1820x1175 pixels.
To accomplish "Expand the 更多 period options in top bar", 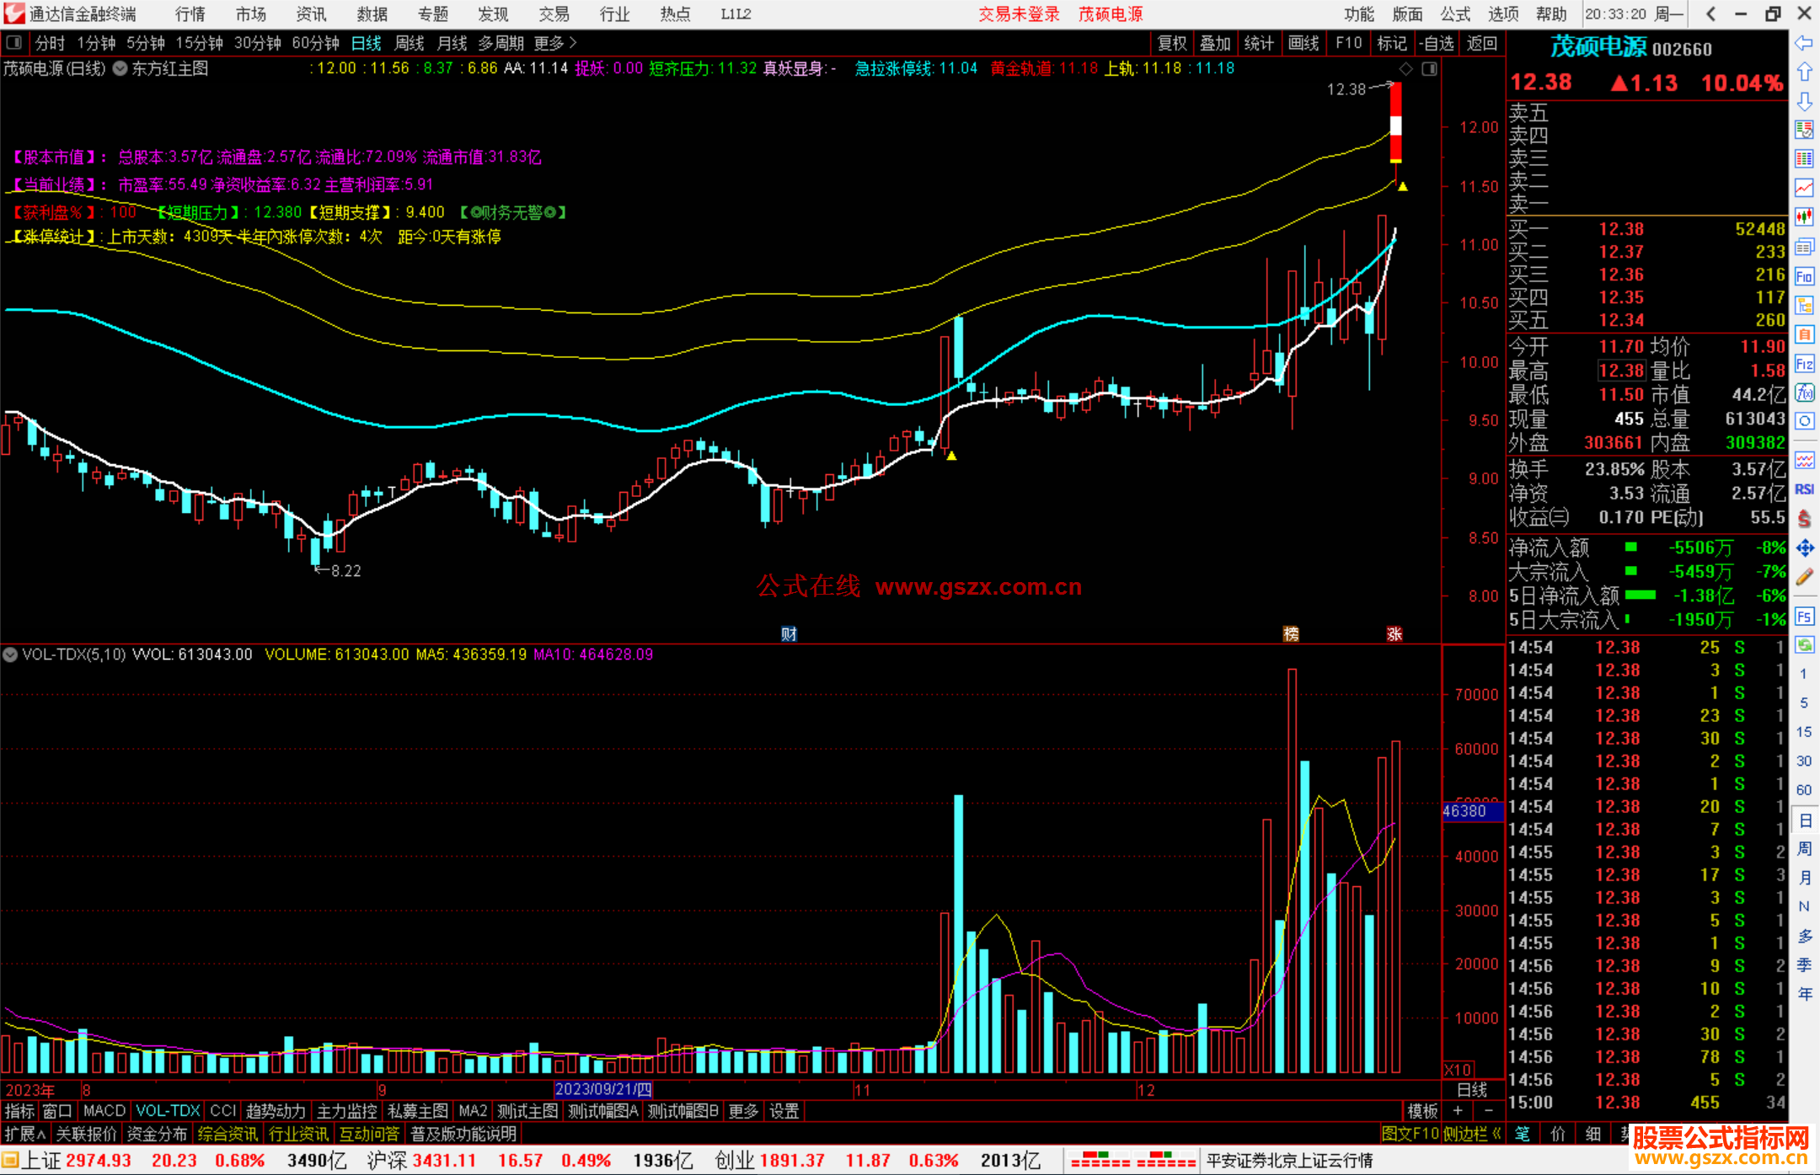I will pyautogui.click(x=555, y=43).
